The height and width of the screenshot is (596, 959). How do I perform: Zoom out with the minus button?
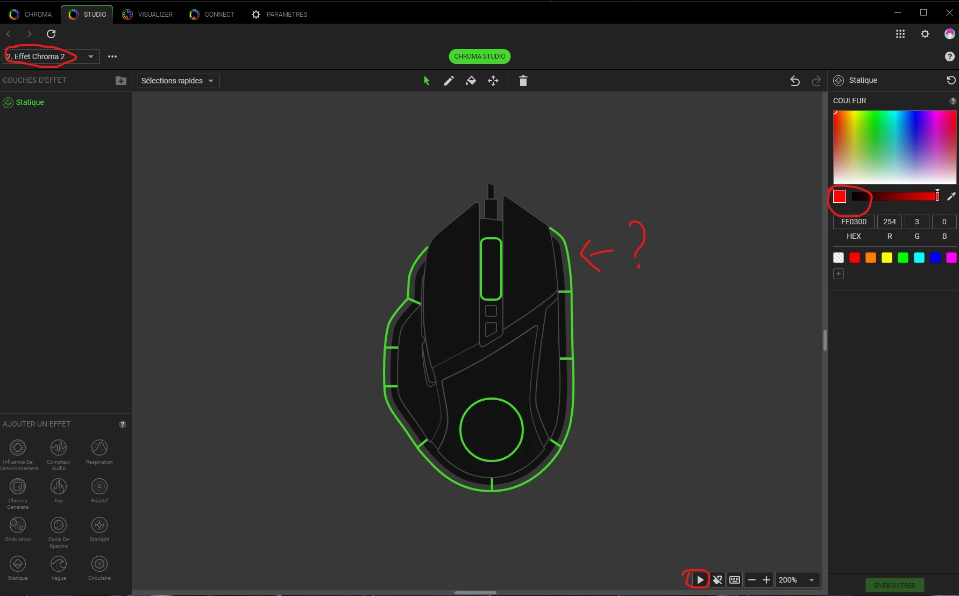pyautogui.click(x=752, y=580)
